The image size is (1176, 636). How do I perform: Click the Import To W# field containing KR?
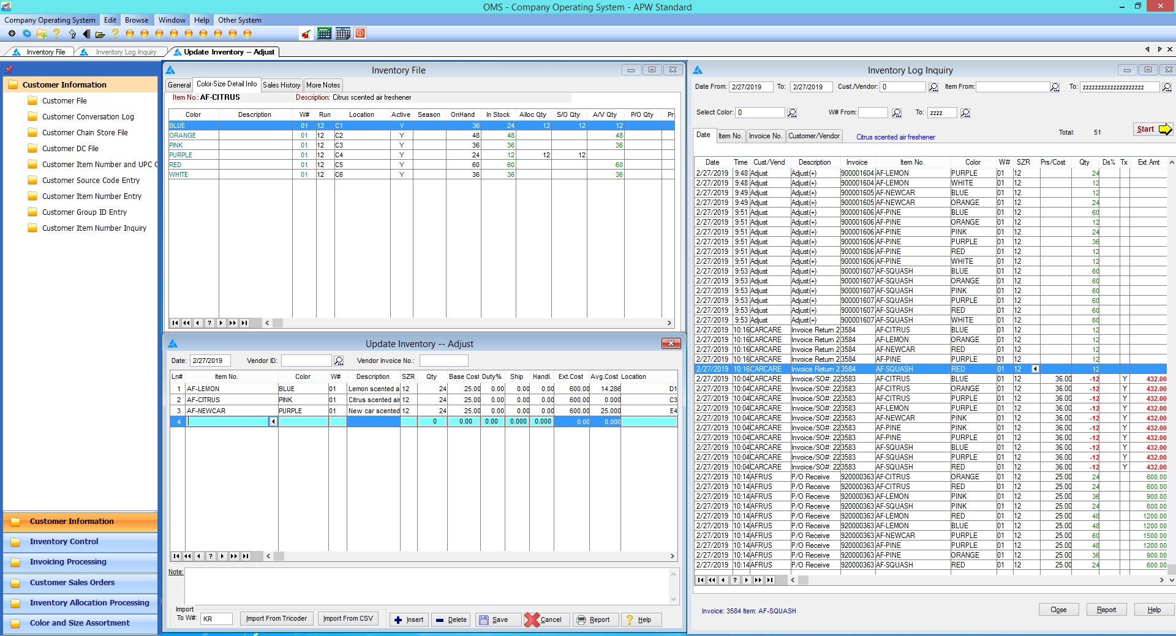[217, 619]
